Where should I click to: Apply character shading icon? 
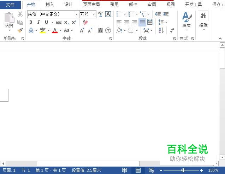[x=100, y=30]
